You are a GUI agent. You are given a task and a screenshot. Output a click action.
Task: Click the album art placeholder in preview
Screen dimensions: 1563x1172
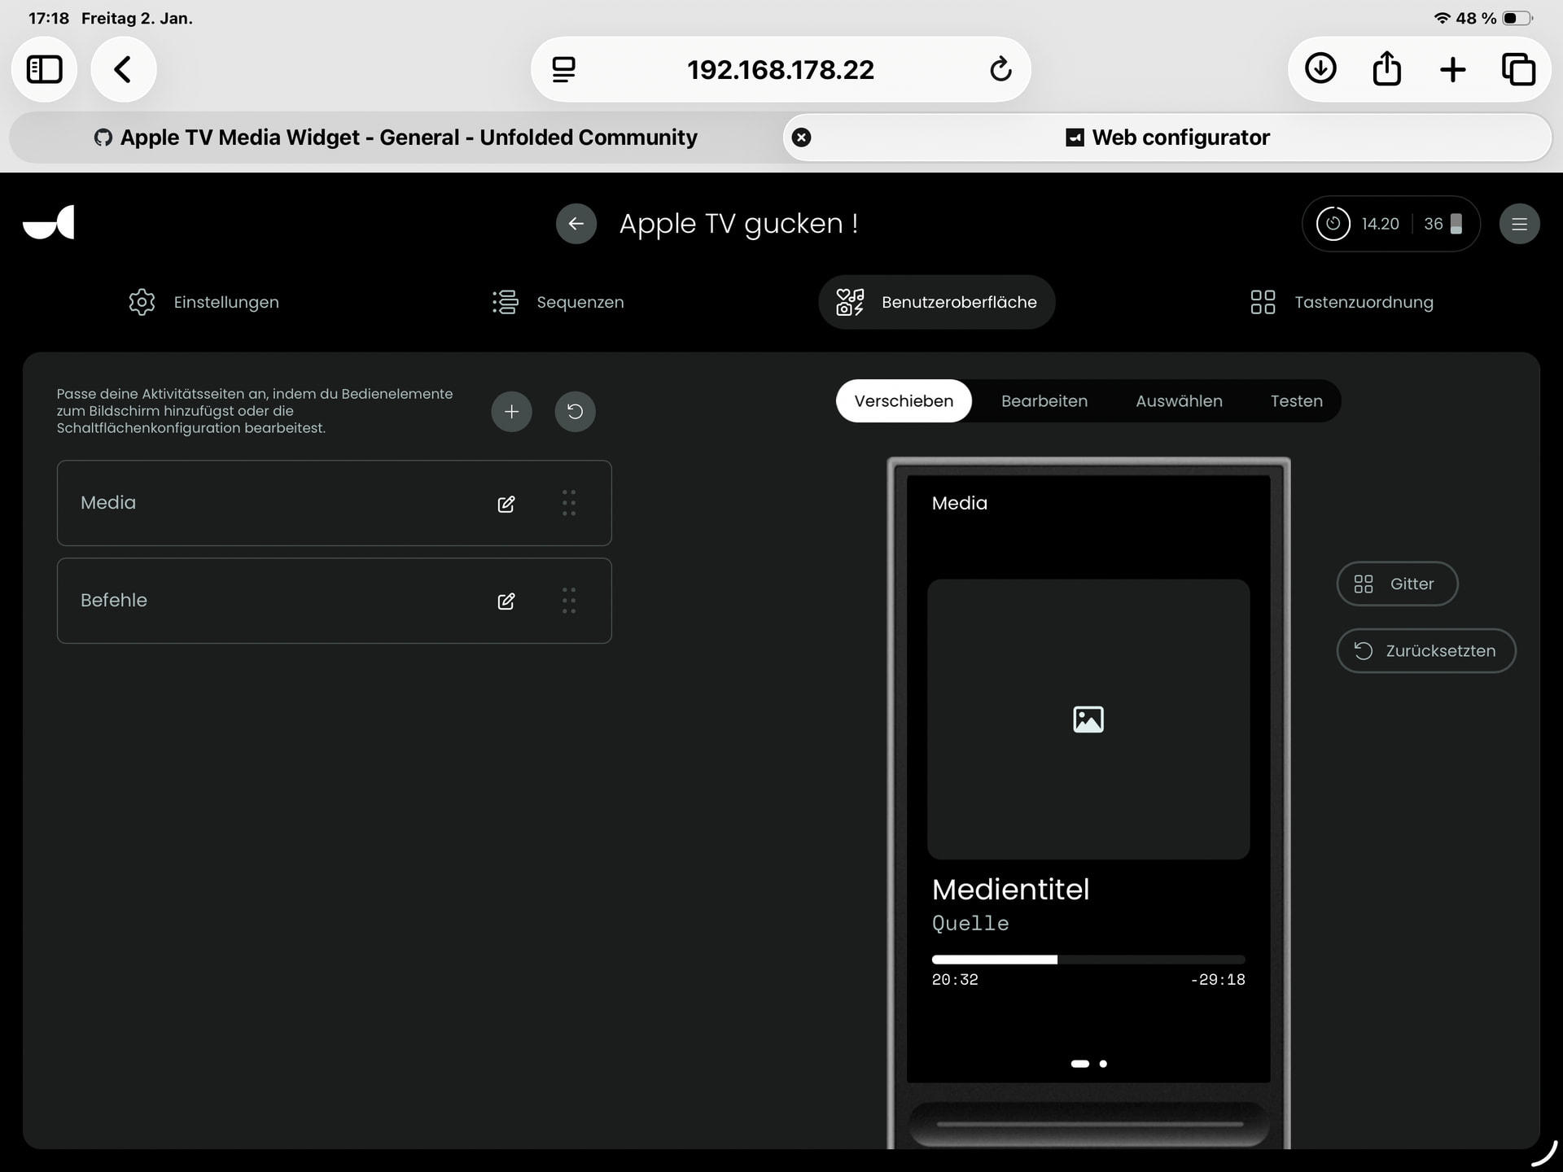pyautogui.click(x=1088, y=719)
